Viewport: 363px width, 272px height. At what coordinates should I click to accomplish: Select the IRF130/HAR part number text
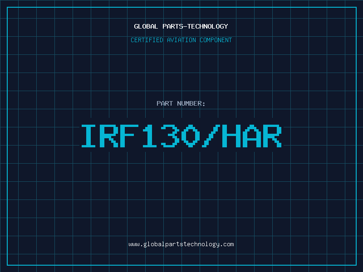(181, 136)
